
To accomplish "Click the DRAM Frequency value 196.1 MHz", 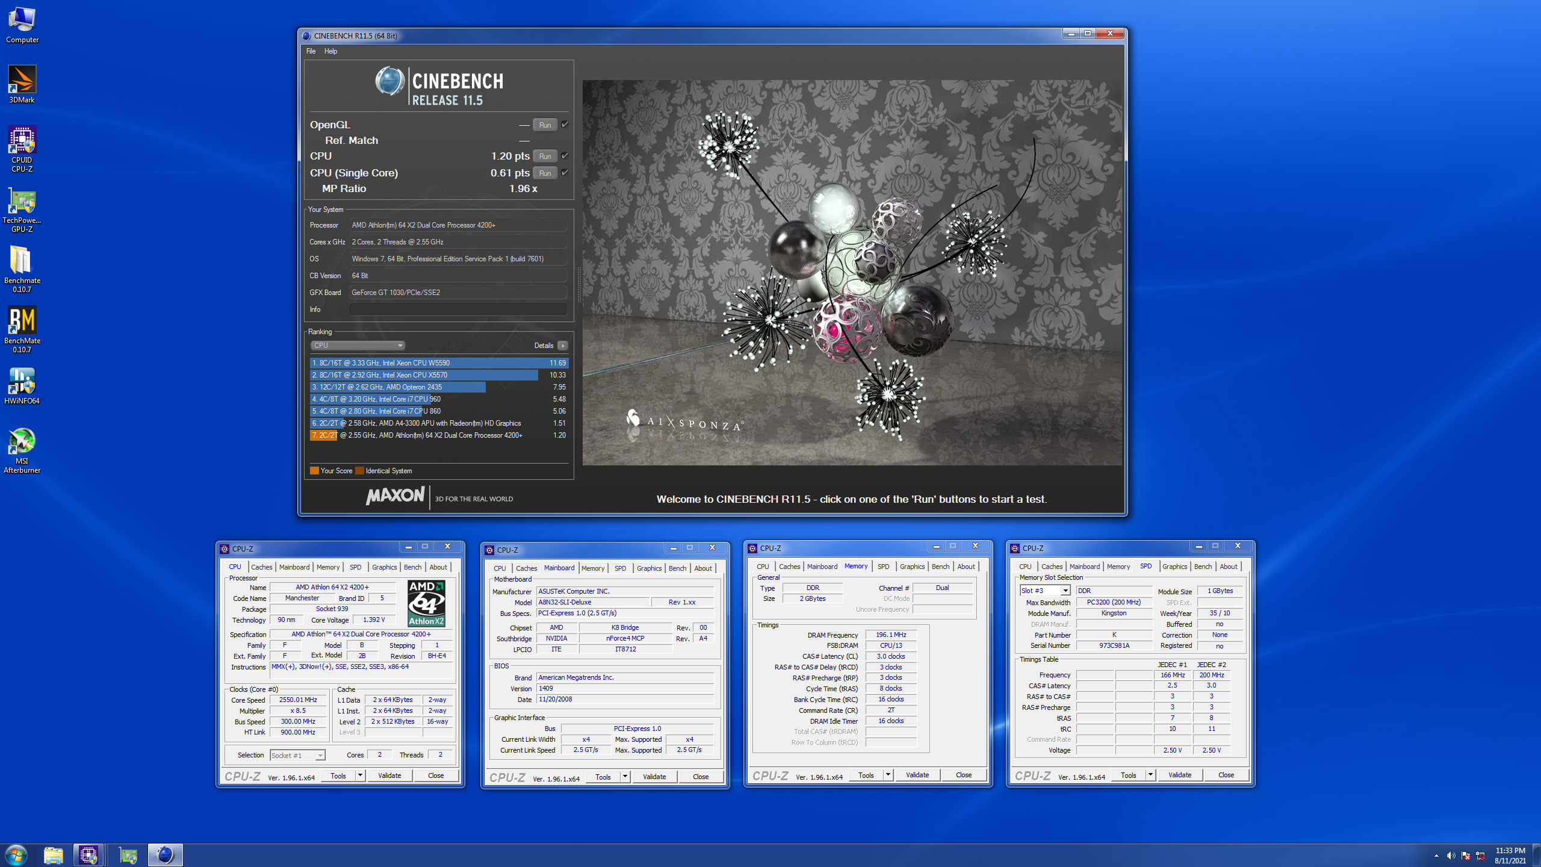I will click(x=891, y=635).
